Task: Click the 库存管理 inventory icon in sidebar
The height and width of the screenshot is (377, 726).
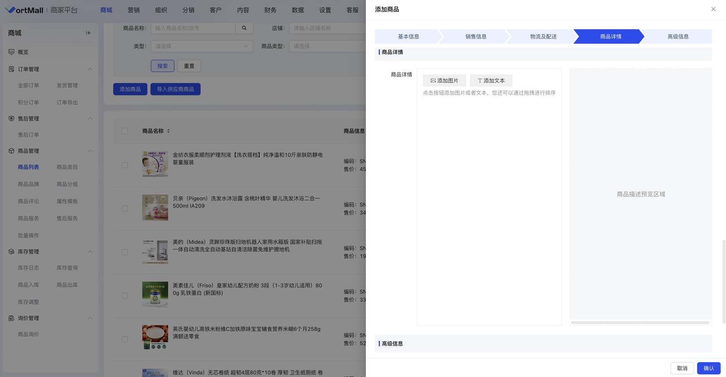Action: (x=11, y=252)
